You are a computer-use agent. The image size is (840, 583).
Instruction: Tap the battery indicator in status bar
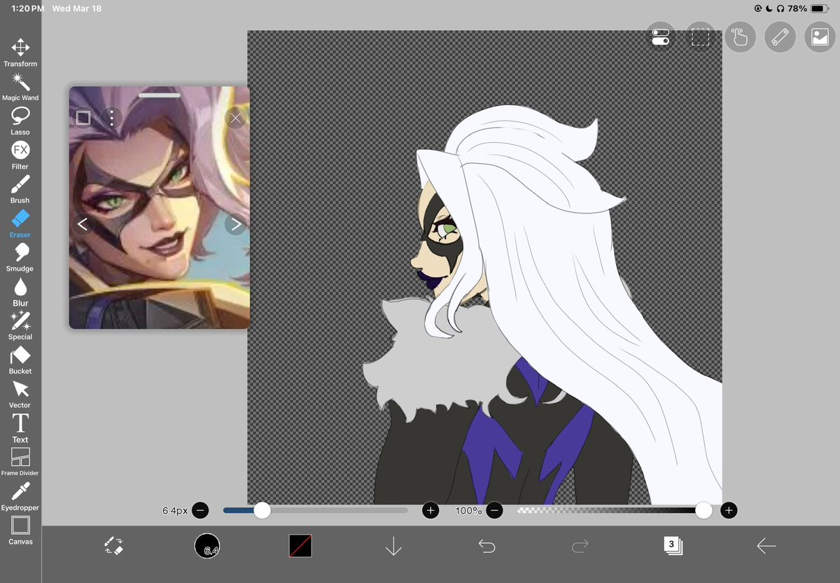coord(820,8)
